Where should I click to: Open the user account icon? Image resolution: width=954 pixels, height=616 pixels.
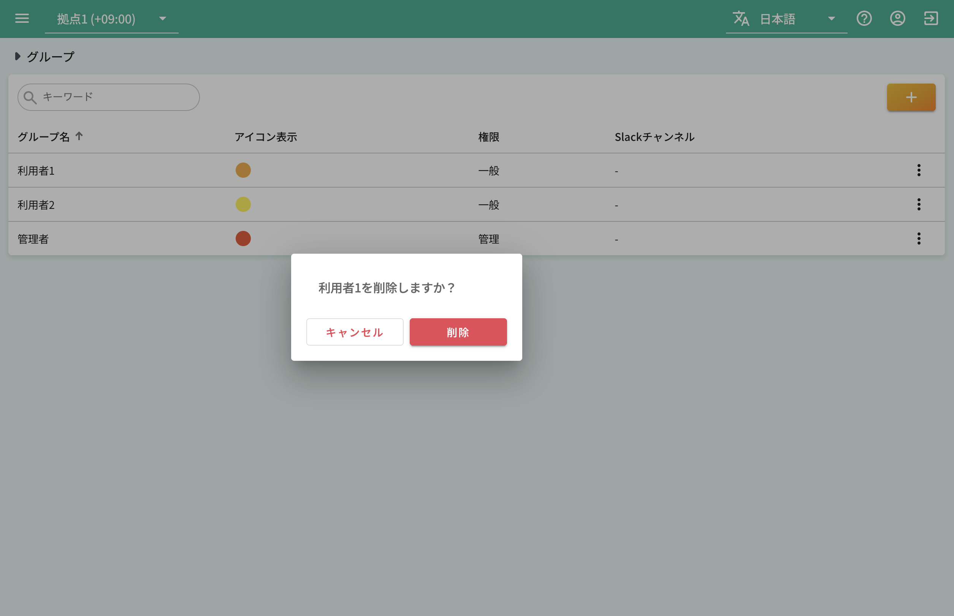(897, 18)
